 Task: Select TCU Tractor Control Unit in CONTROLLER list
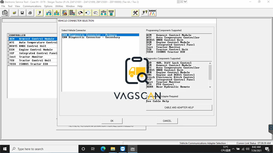pyautogui.click(x=33, y=60)
